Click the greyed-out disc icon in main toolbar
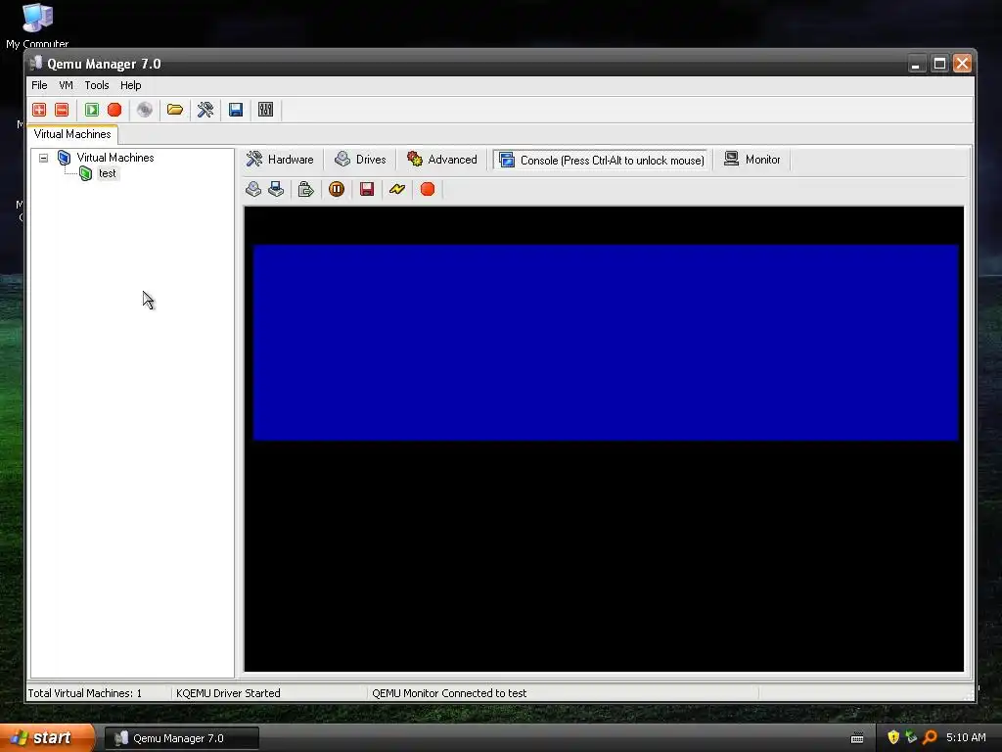The image size is (1002, 752). pyautogui.click(x=145, y=110)
